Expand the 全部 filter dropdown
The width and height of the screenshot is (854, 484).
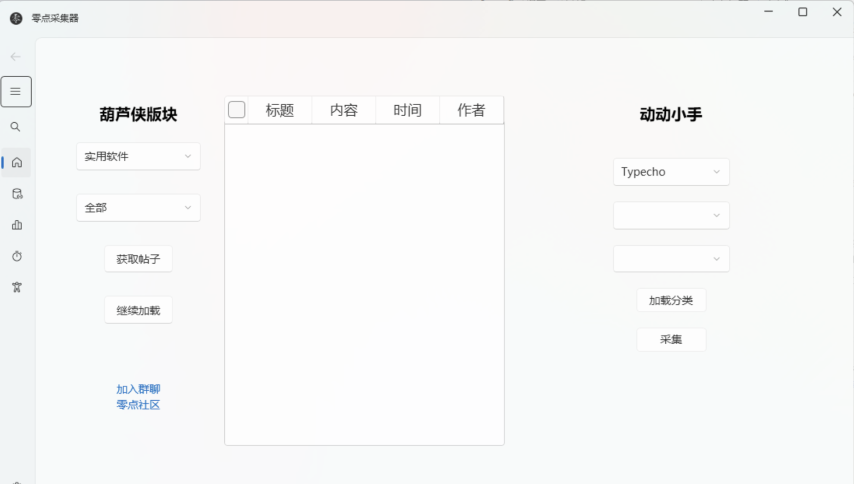[x=138, y=208]
